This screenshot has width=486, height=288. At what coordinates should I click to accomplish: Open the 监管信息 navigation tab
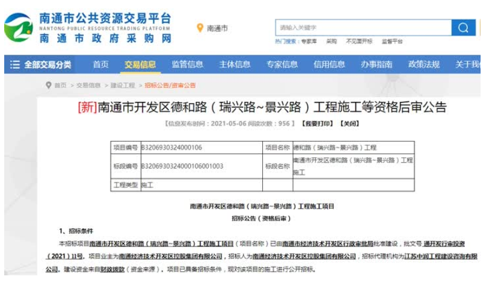point(188,64)
